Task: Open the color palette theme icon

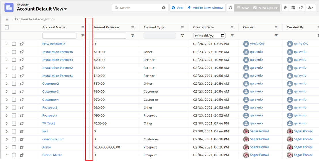Action: (x=285, y=8)
